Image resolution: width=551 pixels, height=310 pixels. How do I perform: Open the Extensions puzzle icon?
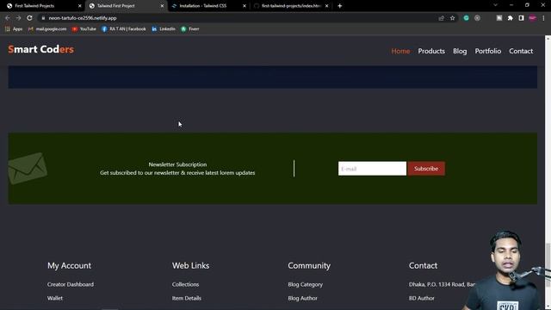point(511,18)
